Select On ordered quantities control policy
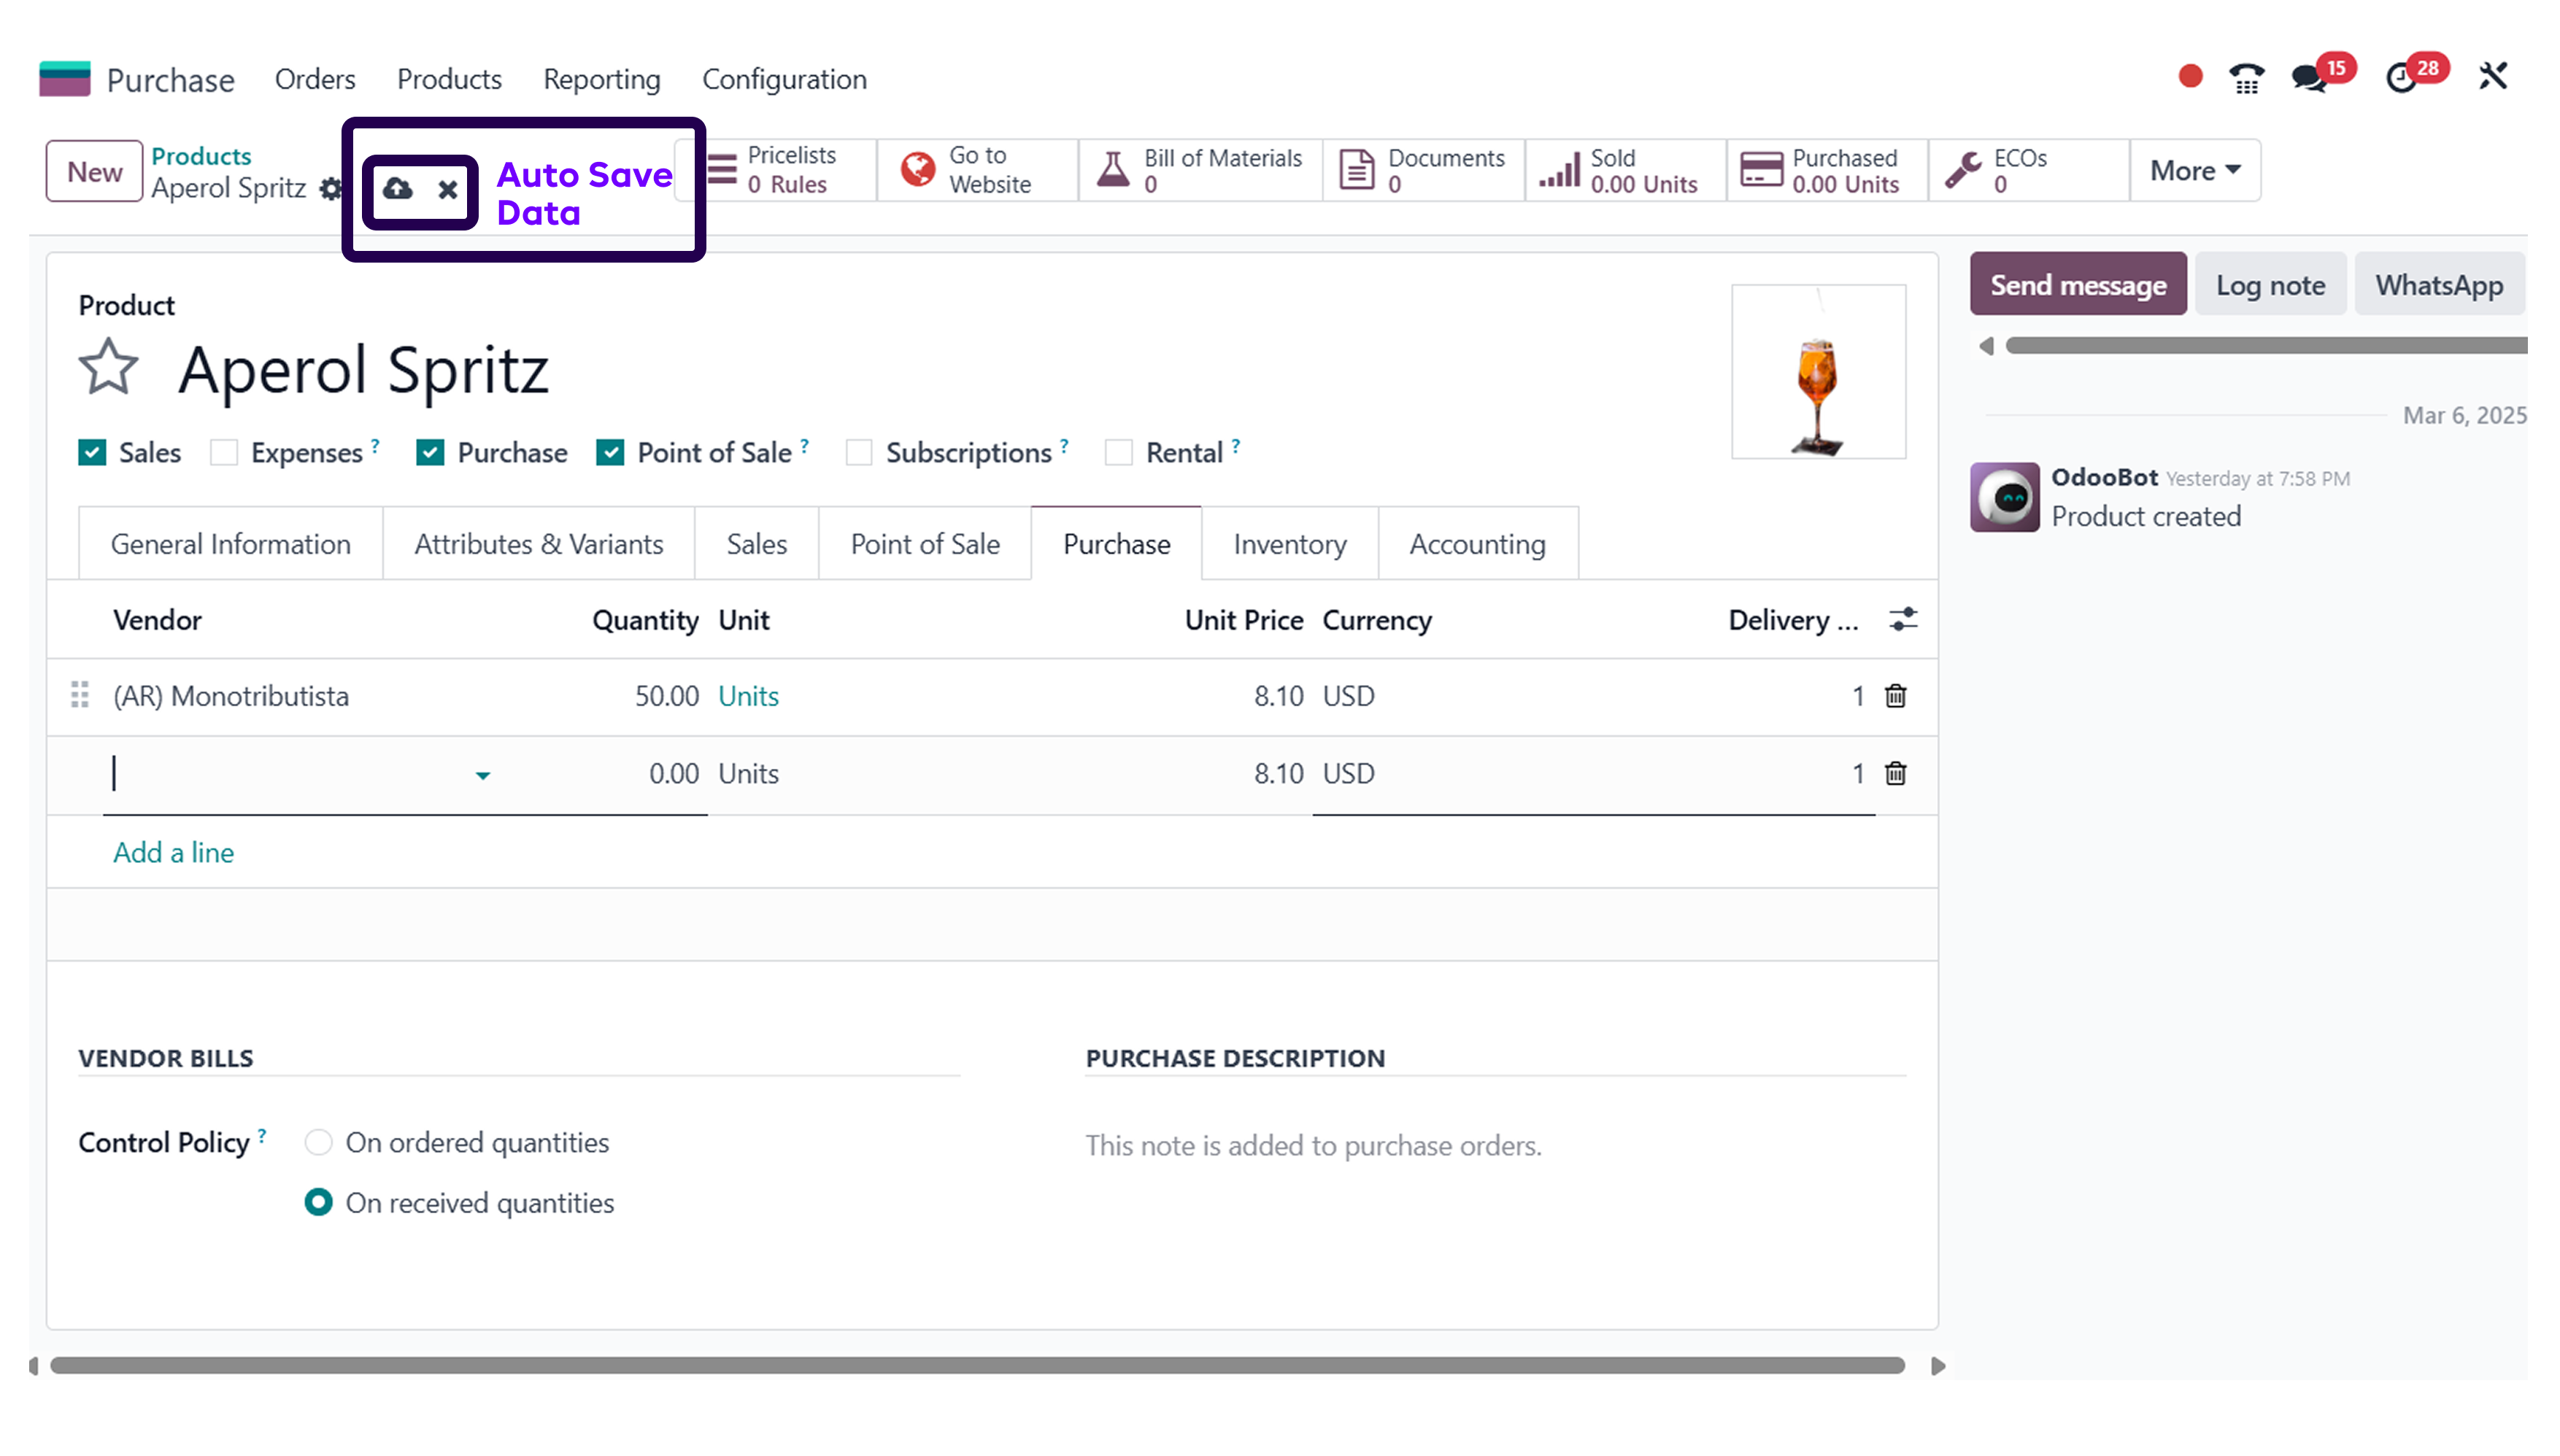 pos(318,1142)
